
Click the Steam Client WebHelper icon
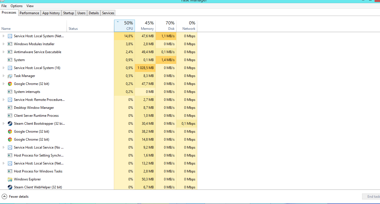10,187
